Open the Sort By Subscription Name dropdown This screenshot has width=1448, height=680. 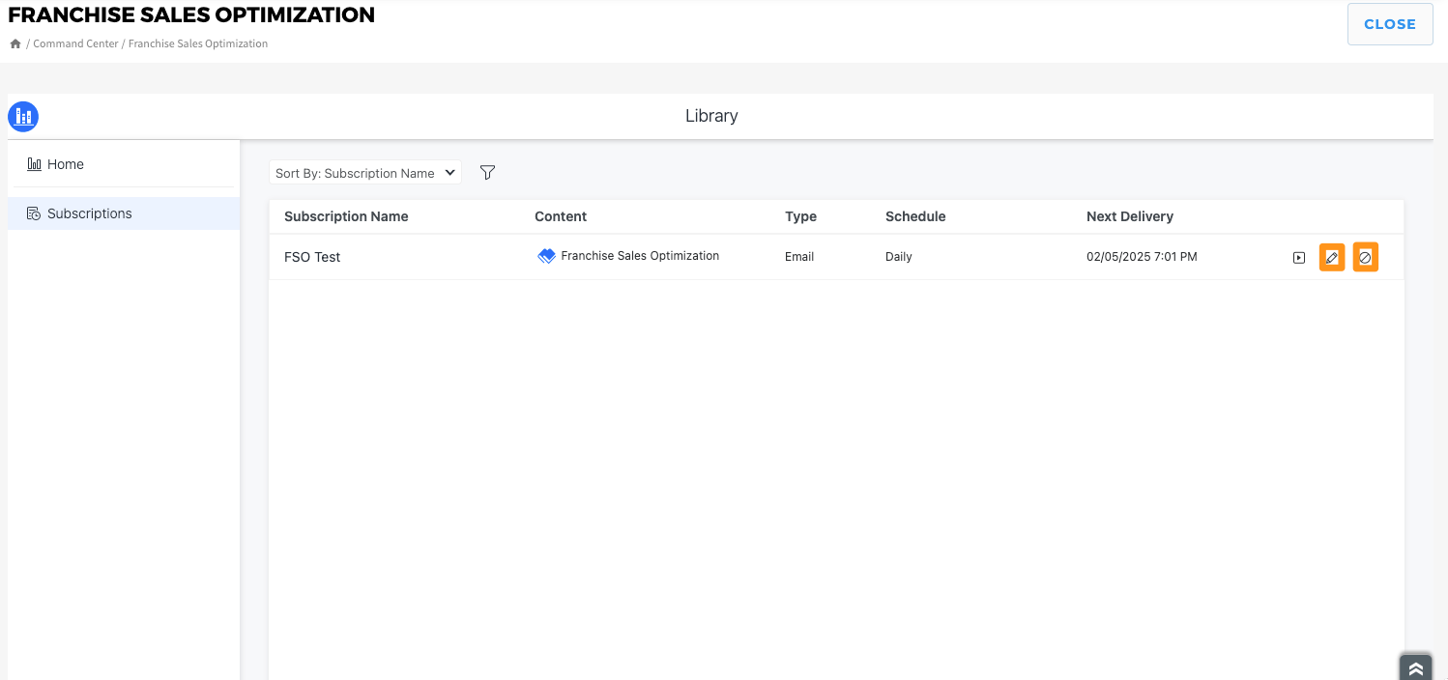click(x=365, y=173)
